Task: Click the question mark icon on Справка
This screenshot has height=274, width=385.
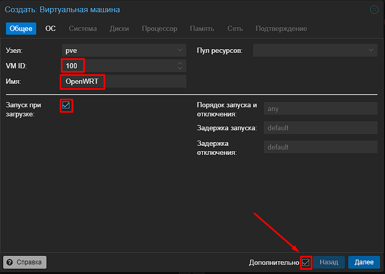Action: 10,262
